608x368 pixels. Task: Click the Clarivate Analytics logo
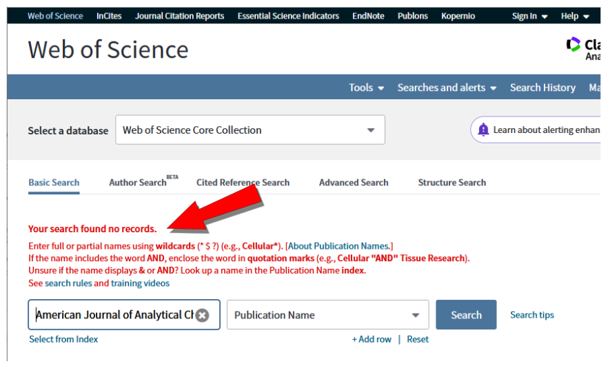coord(583,49)
